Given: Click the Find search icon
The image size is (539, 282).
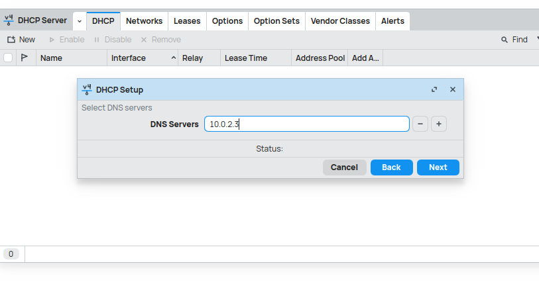Looking at the screenshot, I should [505, 40].
